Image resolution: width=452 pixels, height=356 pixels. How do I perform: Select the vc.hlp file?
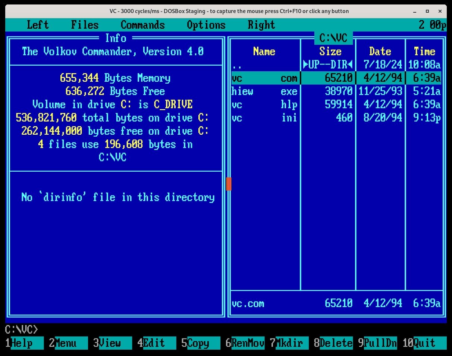click(264, 105)
